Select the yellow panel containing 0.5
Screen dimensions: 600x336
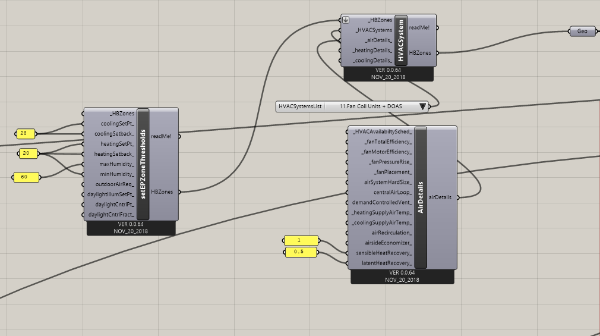tap(301, 252)
